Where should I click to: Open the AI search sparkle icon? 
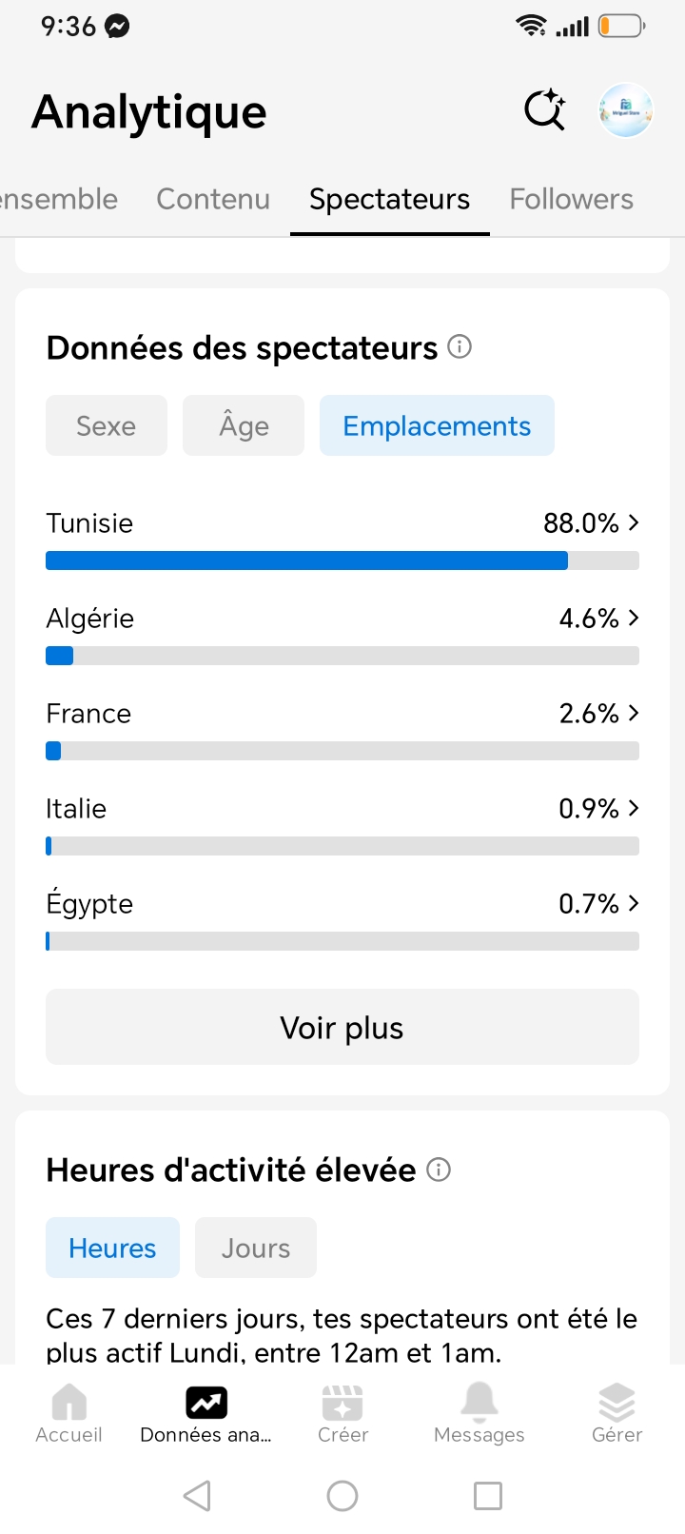[x=545, y=110]
